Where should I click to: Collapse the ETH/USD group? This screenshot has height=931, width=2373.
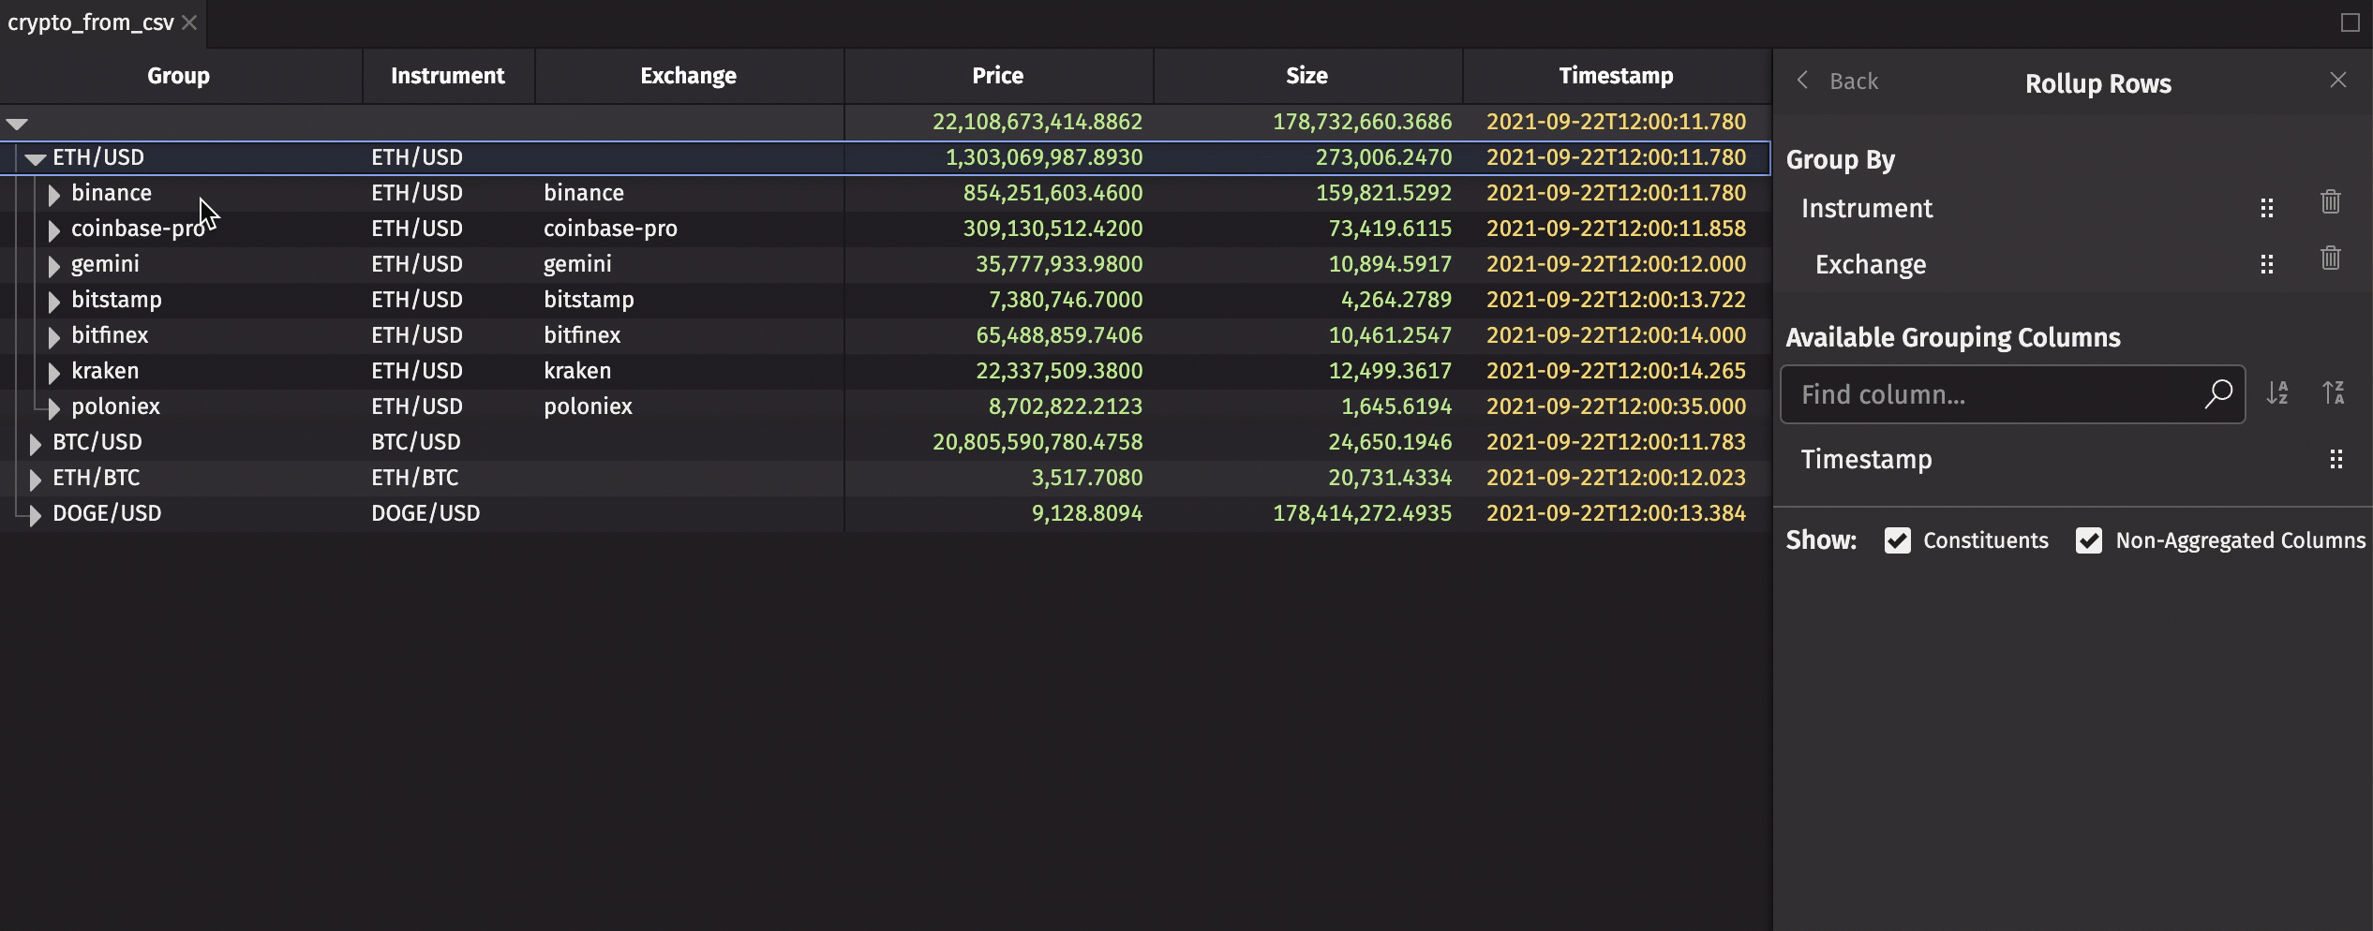(35, 156)
